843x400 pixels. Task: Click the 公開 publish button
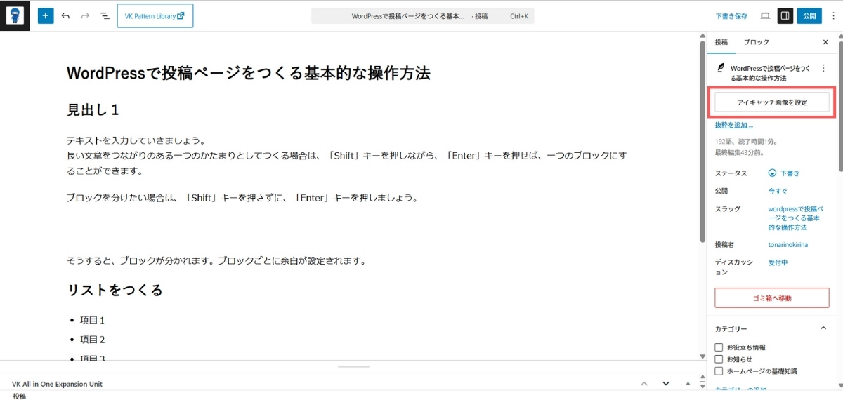(x=809, y=15)
